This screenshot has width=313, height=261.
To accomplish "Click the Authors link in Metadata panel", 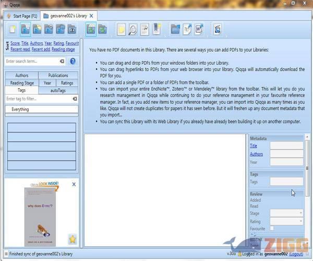I will (x=256, y=154).
